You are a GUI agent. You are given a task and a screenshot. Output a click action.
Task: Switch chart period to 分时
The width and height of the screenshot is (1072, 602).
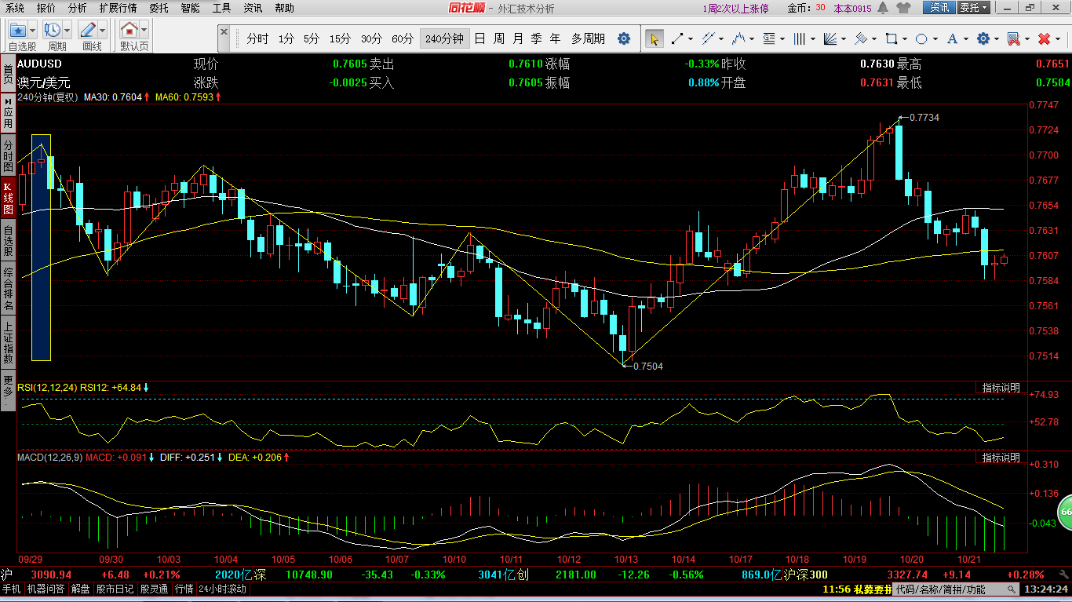pyautogui.click(x=257, y=38)
